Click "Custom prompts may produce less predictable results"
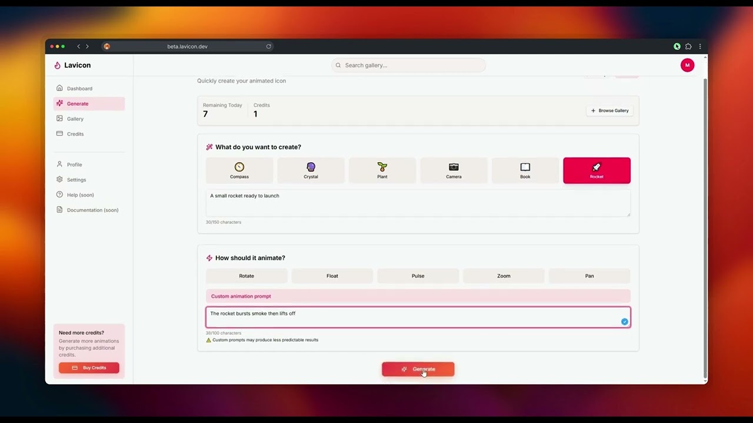753x423 pixels. [x=265, y=340]
